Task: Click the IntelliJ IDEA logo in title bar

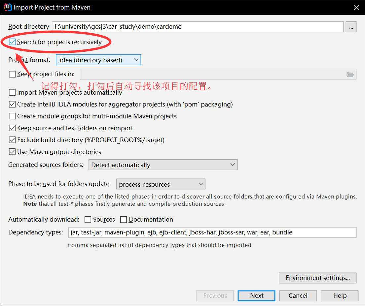Action: pyautogui.click(x=8, y=7)
